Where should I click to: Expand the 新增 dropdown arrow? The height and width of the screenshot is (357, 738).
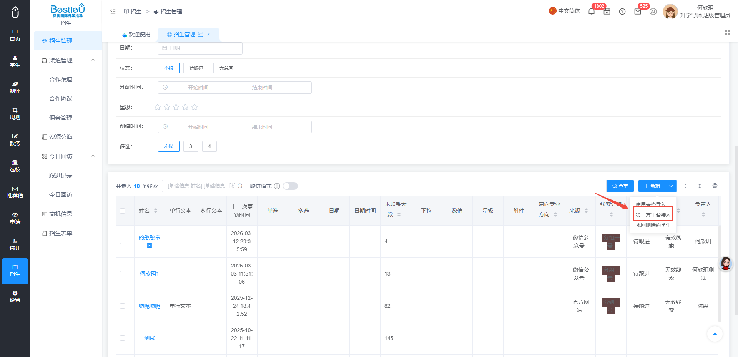click(671, 186)
